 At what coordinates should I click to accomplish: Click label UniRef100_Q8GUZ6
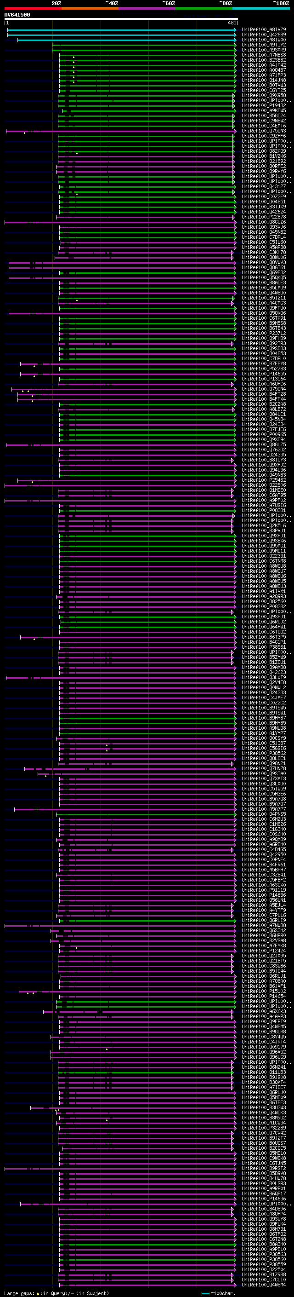tap(264, 222)
